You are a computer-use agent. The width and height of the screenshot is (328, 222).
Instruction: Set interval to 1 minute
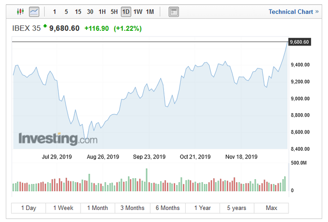[x=55, y=12]
